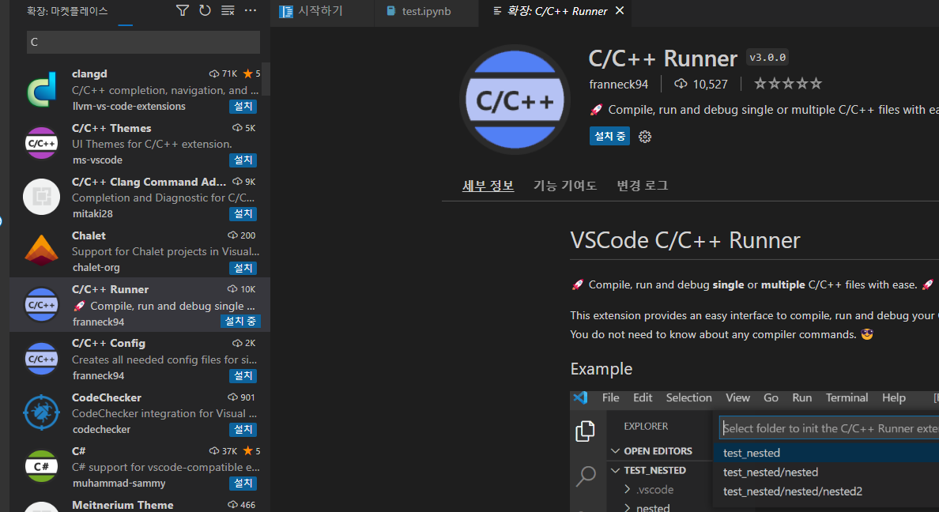Click the 설치 중 button in details
This screenshot has width=939, height=512.
609,137
